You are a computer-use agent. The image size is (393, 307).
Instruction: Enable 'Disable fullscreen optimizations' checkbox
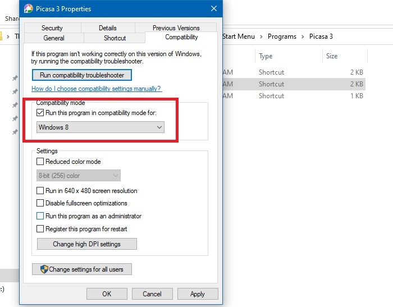[40, 203]
